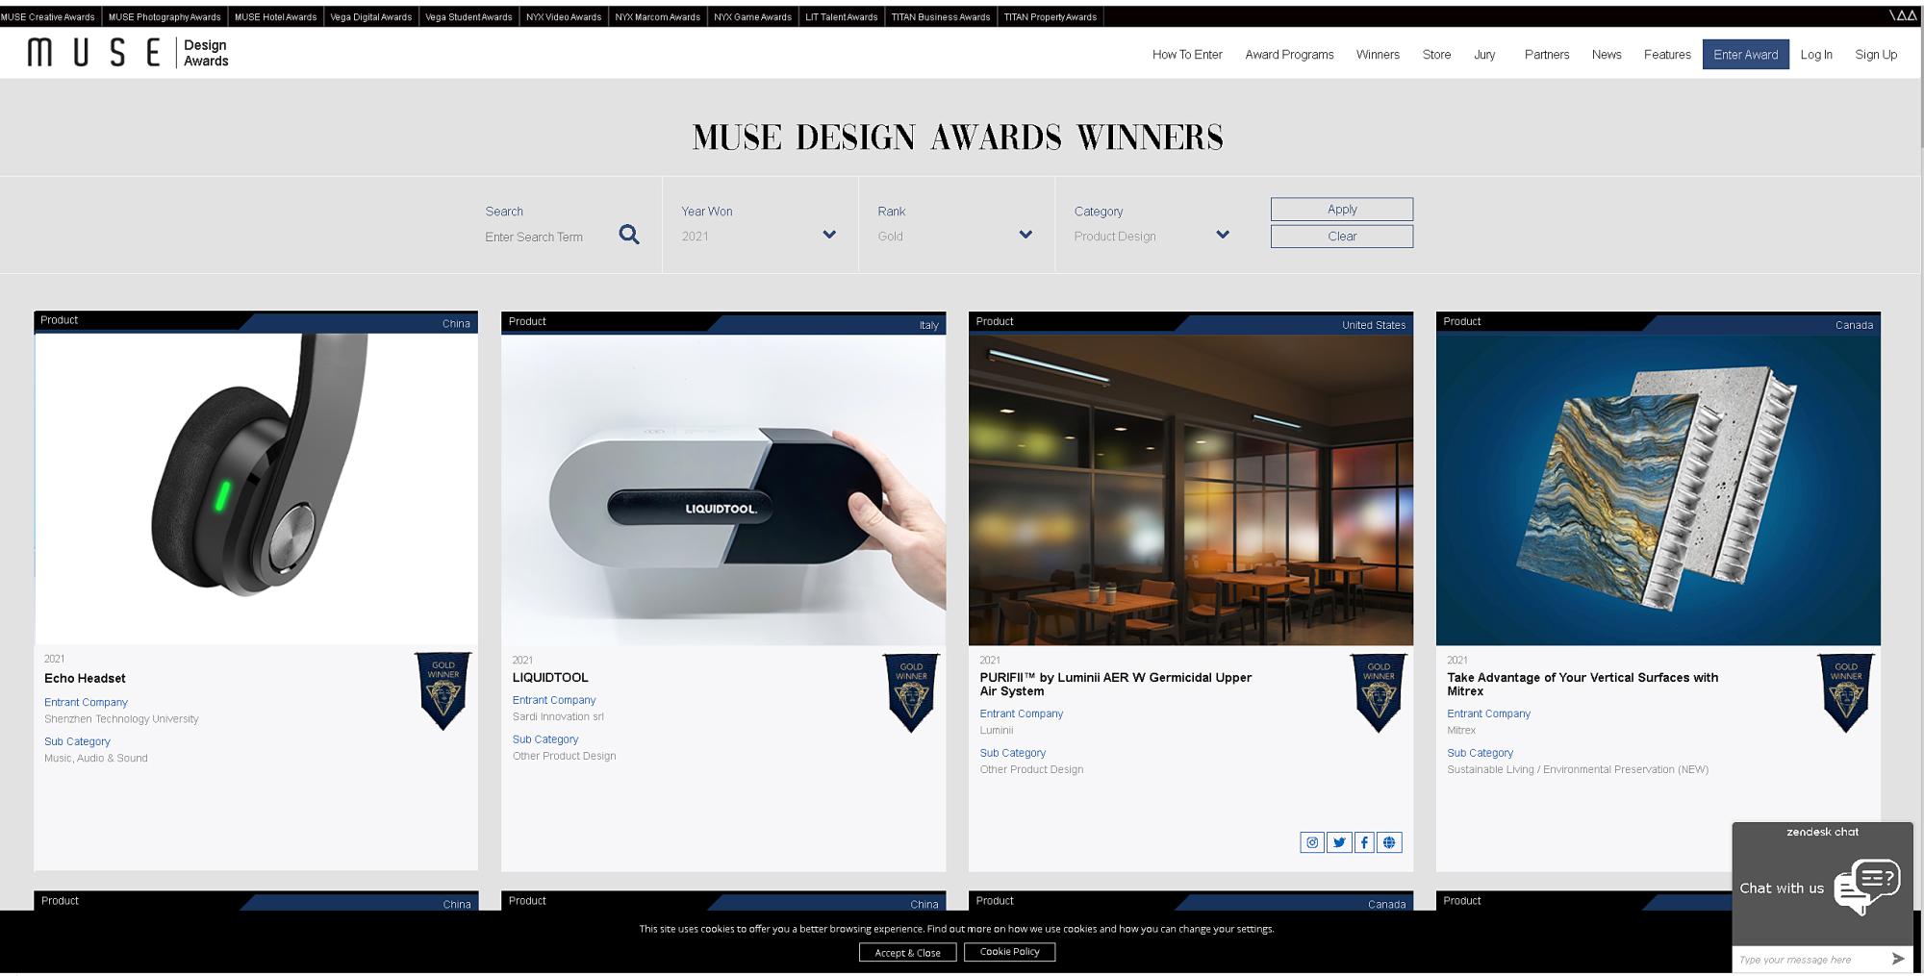Click the search magnifying glass icon
1924x976 pixels.
[x=629, y=235]
